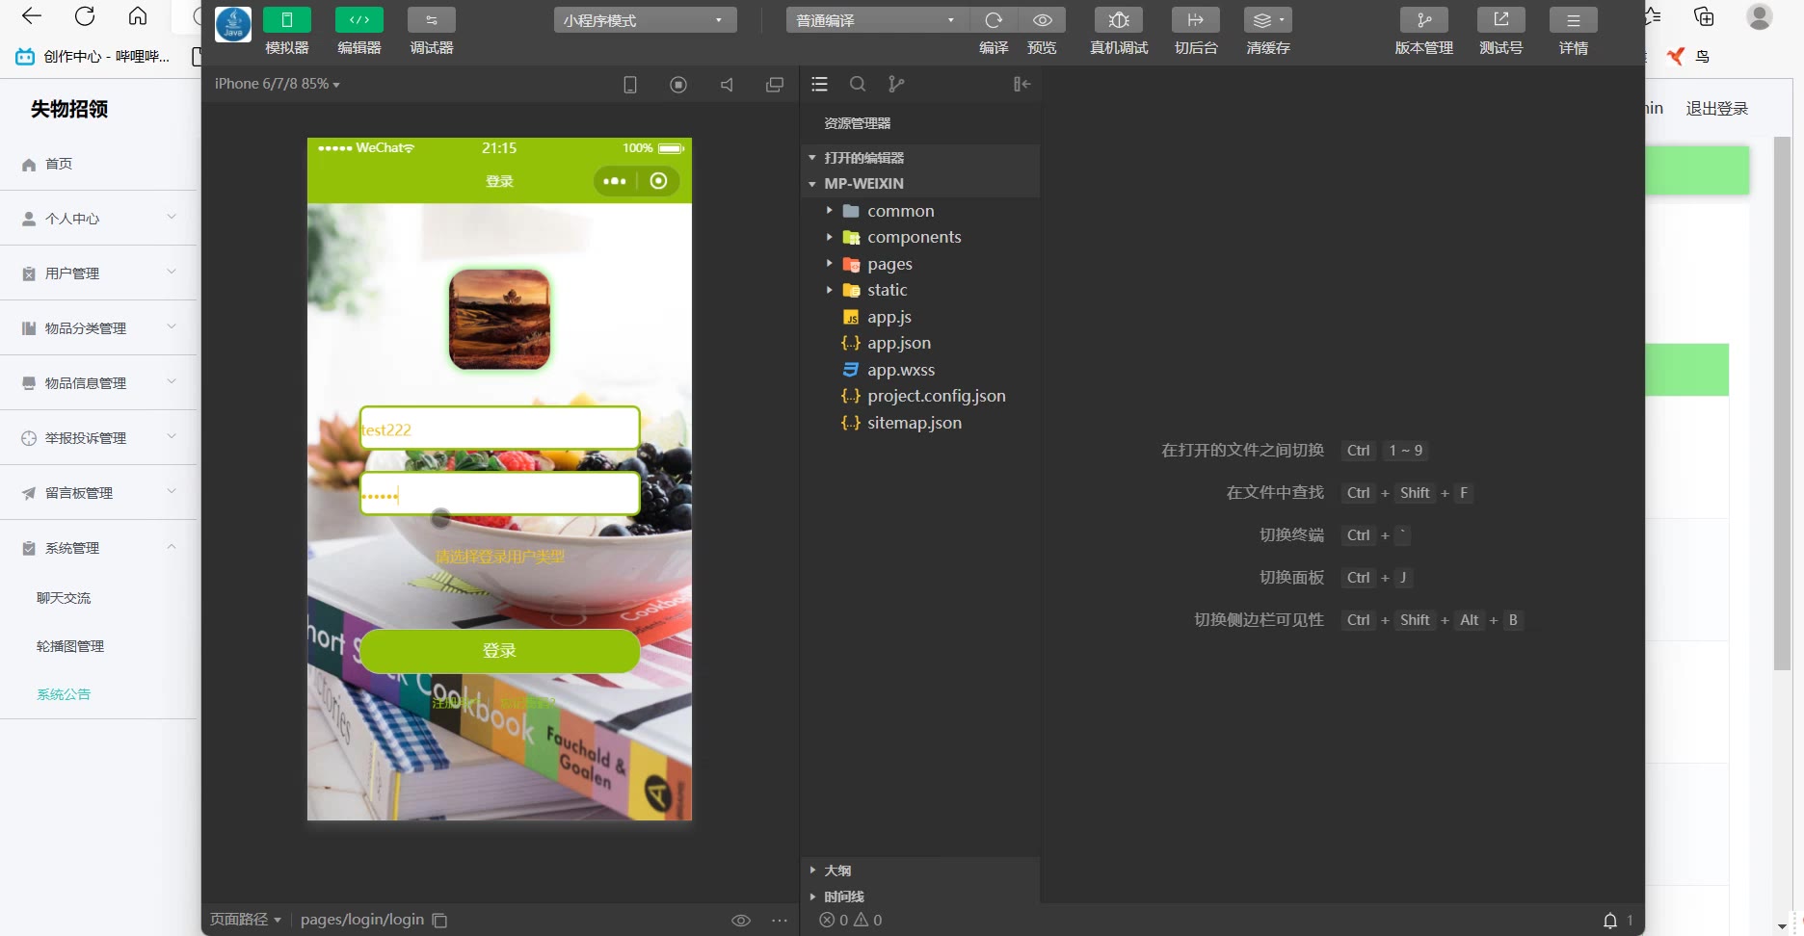1804x936 pixels.
Task: Open the 普通编译 compile mode dropdown
Action: [x=877, y=20]
